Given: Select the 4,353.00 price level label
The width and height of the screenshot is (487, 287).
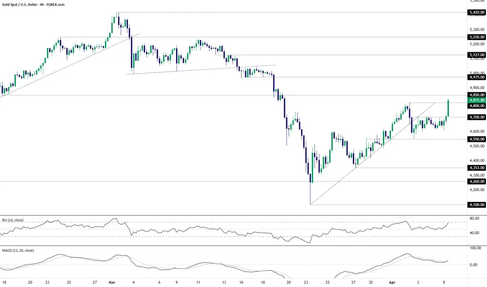Looking at the screenshot, I should 476,168.
